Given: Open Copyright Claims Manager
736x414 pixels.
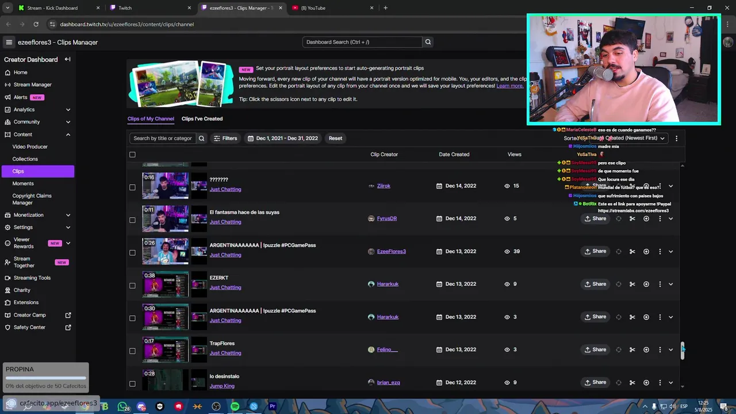Looking at the screenshot, I should (x=32, y=199).
